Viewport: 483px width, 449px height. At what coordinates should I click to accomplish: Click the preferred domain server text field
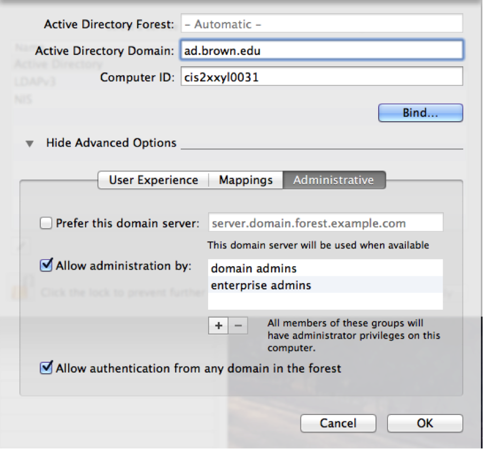(x=325, y=223)
